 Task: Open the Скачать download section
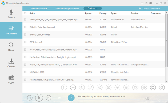tap(11, 63)
